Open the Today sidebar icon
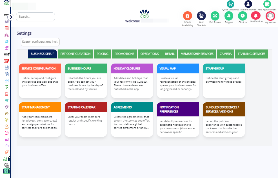278x178 pixels. (x=6, y=15)
